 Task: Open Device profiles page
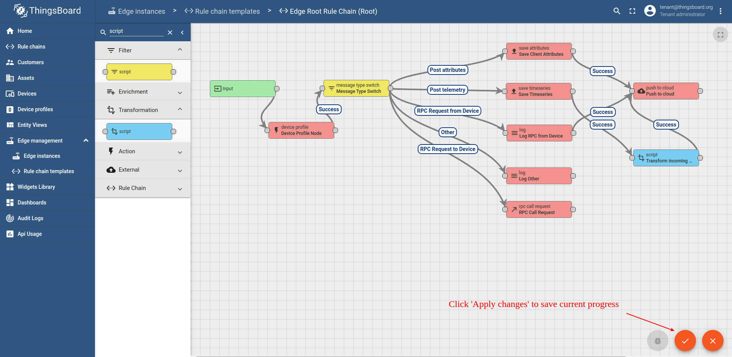coord(47,109)
